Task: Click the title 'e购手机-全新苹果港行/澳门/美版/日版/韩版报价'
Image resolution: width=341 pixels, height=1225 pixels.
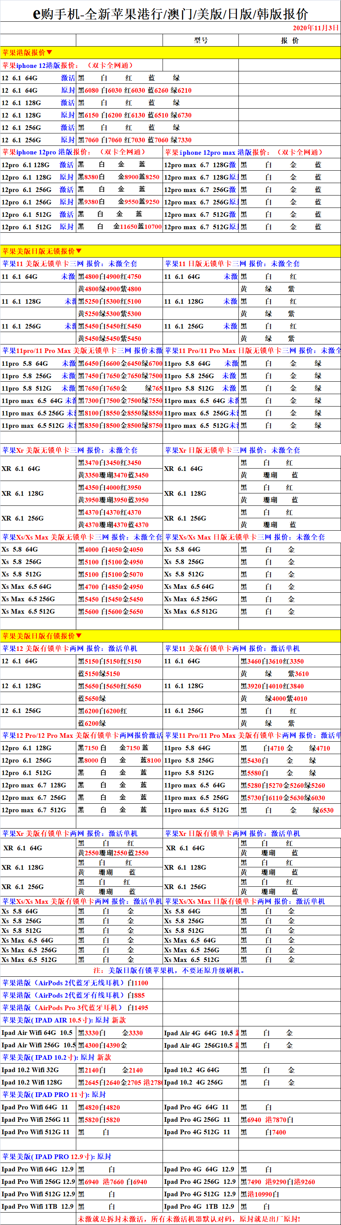Action: pos(170,14)
